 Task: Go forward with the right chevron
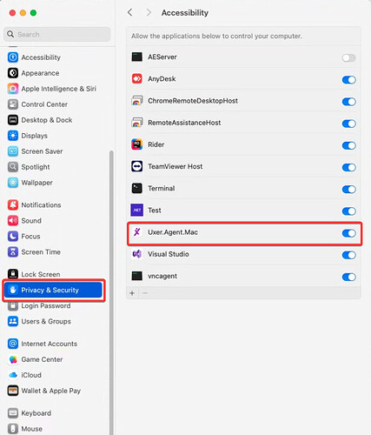point(149,12)
